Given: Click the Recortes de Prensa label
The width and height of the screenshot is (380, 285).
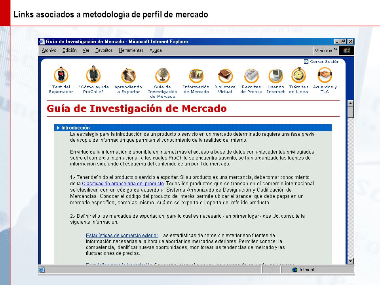Looking at the screenshot, I should tap(251, 89).
